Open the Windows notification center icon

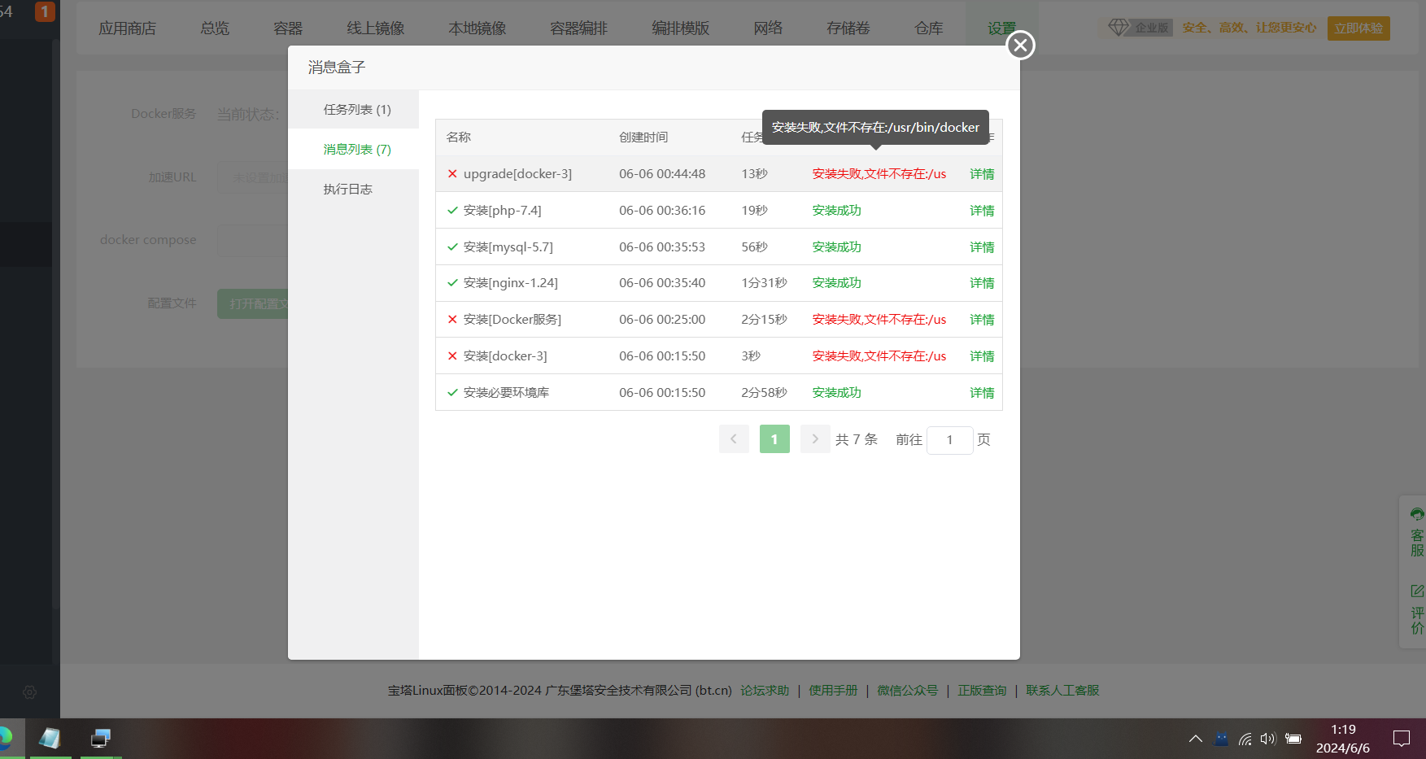tap(1402, 739)
